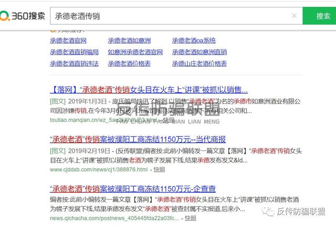Click the WeChat icon beside 反传防骗联盟
Screen dimensions: 336x226
click(269, 211)
